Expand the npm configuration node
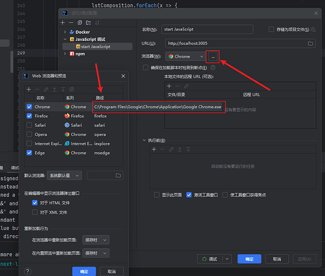This screenshot has width=325, height=276. (x=65, y=54)
